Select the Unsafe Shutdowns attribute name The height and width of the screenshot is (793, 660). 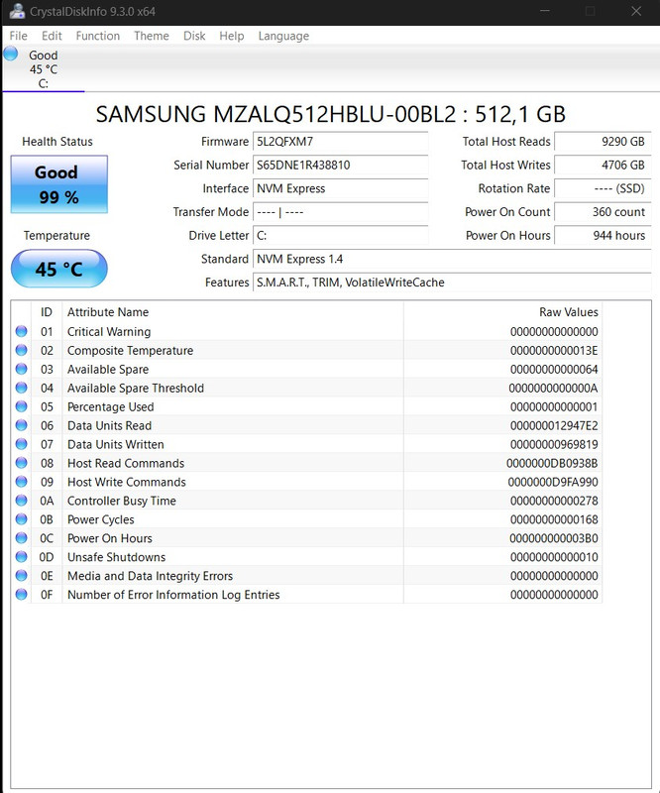[116, 557]
